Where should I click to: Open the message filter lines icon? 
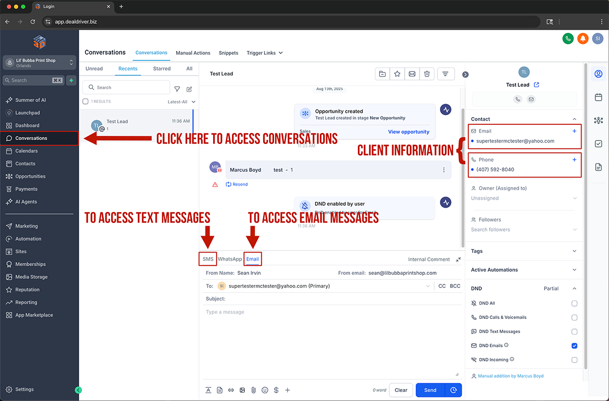[x=446, y=74]
